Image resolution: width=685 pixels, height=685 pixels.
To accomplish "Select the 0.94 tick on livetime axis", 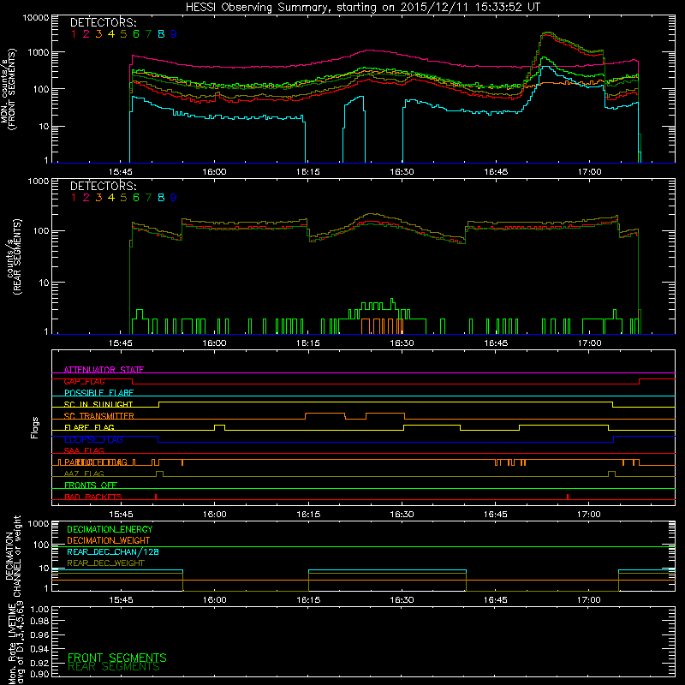I will [39, 648].
